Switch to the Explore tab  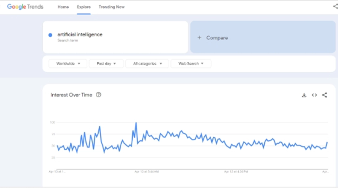tap(84, 7)
